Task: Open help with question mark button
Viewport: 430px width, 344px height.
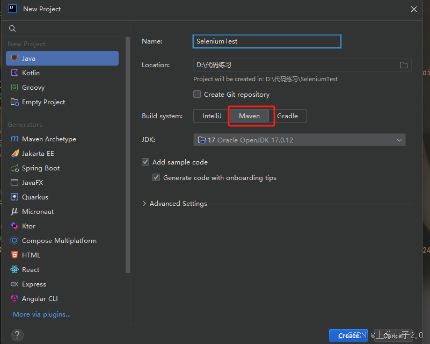Action: 17,335
